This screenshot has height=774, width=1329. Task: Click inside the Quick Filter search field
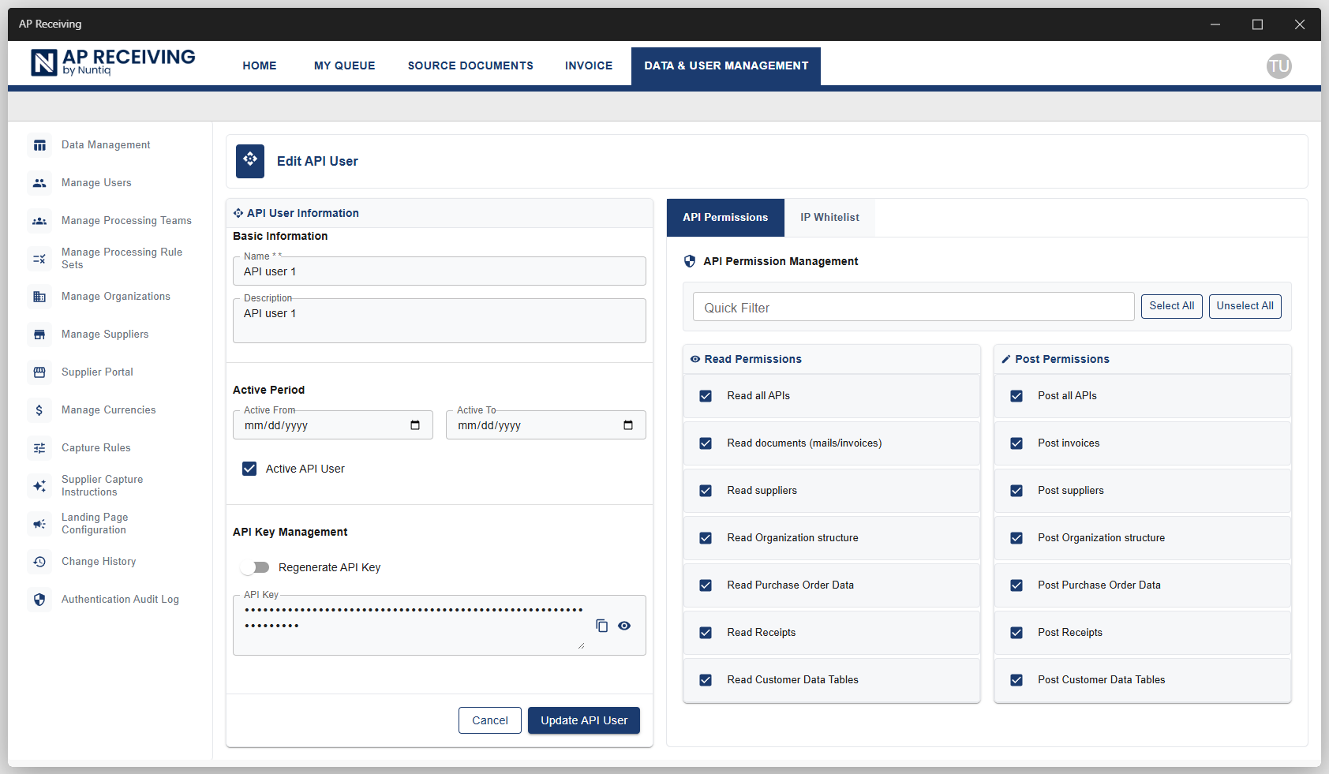912,307
